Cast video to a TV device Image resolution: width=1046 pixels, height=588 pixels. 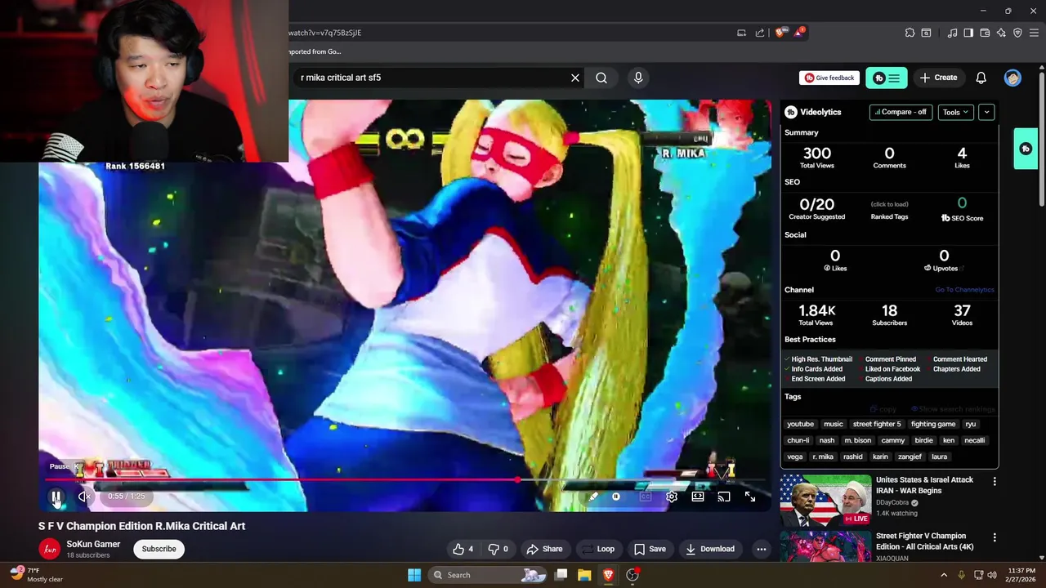coord(724,497)
